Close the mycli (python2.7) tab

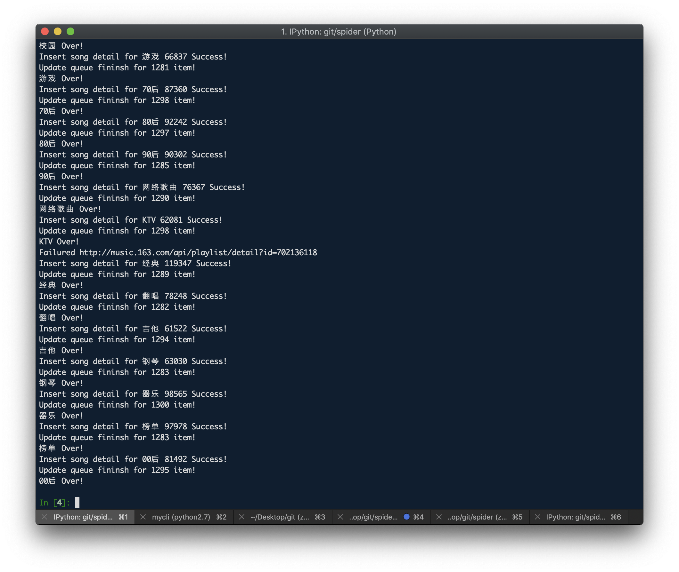143,517
